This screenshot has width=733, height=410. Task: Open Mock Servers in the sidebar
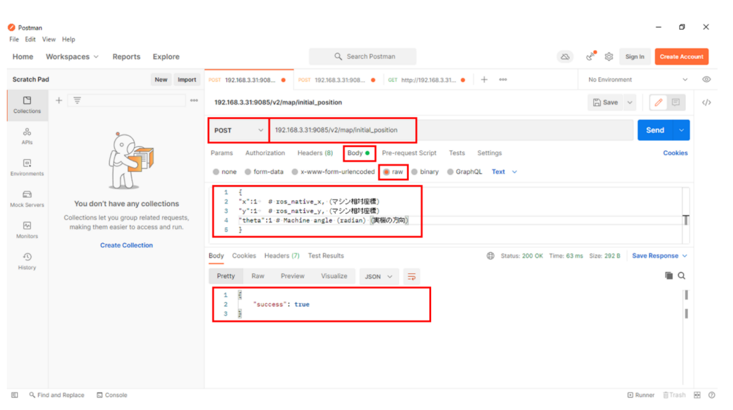coord(27,199)
